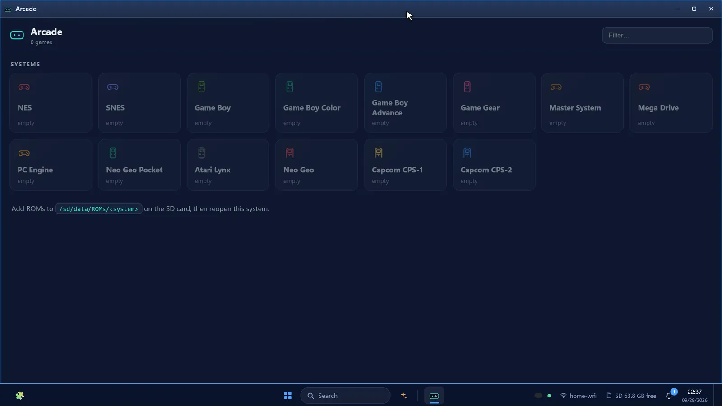Select the Capcom CPS-2 cabinet icon

[467, 153]
